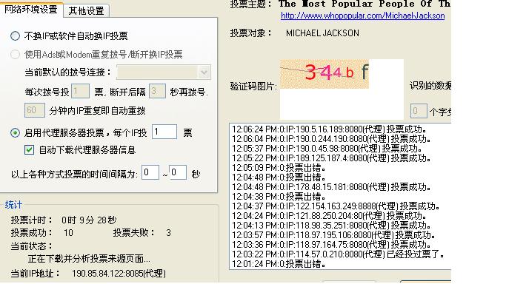This screenshot has width=506, height=284.
Task: Select 启用代理服务器投票 radio button
Action: tap(15, 132)
